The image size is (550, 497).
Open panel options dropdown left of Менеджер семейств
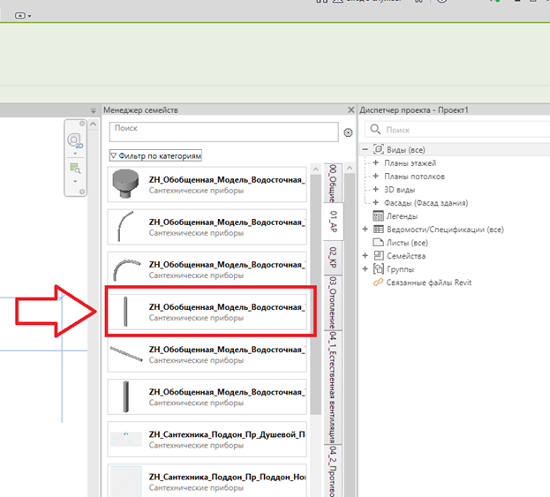point(94,111)
